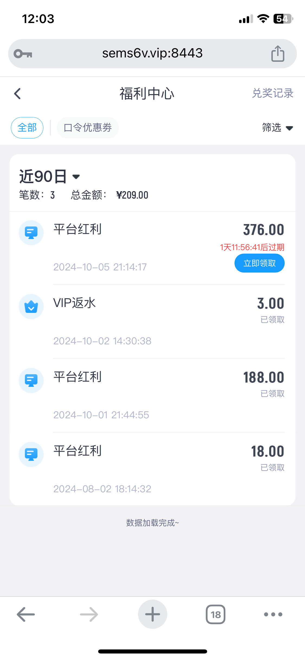Claim the 376.00 reward with 立即领取
Viewport: 305px width, 660px height.
(x=259, y=263)
